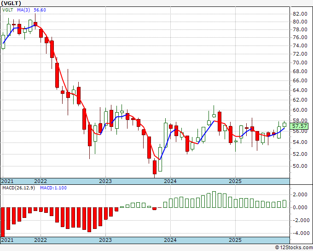Click 2024 on the MACD panel timeline

point(170,240)
